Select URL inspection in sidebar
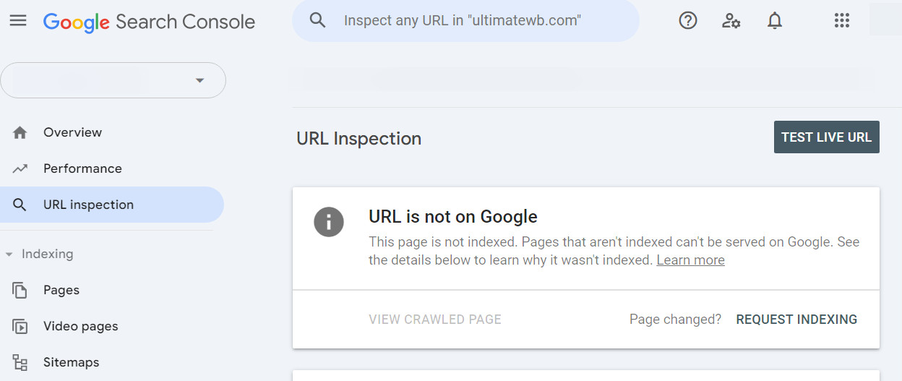902x381 pixels. pyautogui.click(x=88, y=205)
